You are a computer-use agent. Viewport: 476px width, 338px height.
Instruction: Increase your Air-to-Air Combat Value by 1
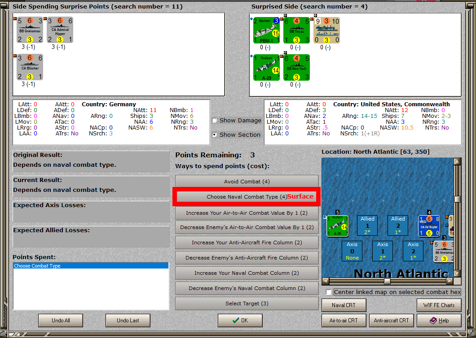point(247,213)
